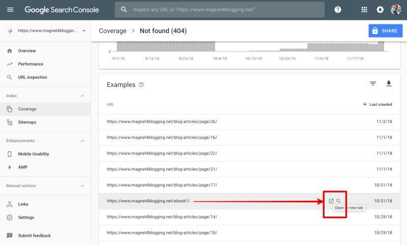Open the property selector dropdown arrow
The image size is (407, 245).
(x=84, y=31)
